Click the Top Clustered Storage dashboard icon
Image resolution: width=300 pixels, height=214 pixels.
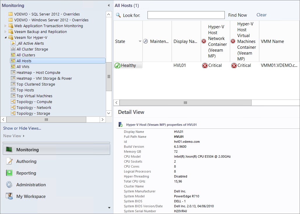[13, 84]
